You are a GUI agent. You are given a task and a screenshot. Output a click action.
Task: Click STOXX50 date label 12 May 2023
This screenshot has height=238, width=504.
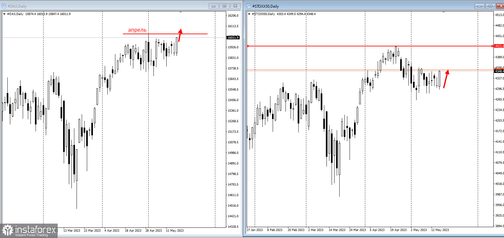click(440, 230)
